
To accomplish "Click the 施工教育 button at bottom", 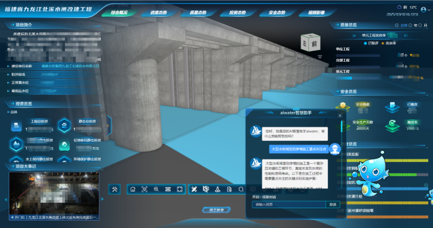I will [216, 210].
